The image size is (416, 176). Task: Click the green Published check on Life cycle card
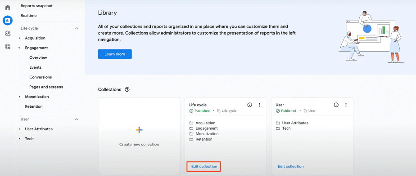coord(191,111)
